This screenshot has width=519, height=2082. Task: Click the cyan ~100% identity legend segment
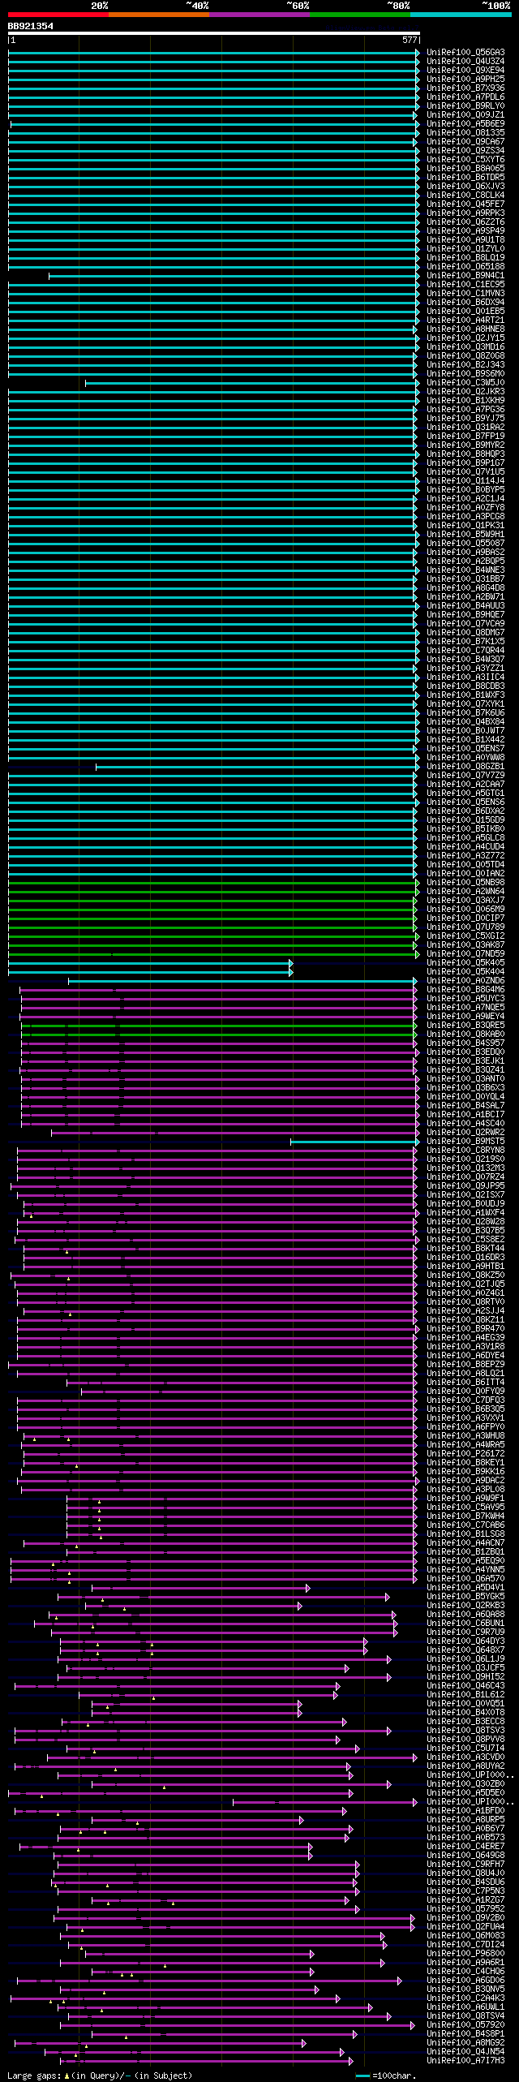click(461, 15)
